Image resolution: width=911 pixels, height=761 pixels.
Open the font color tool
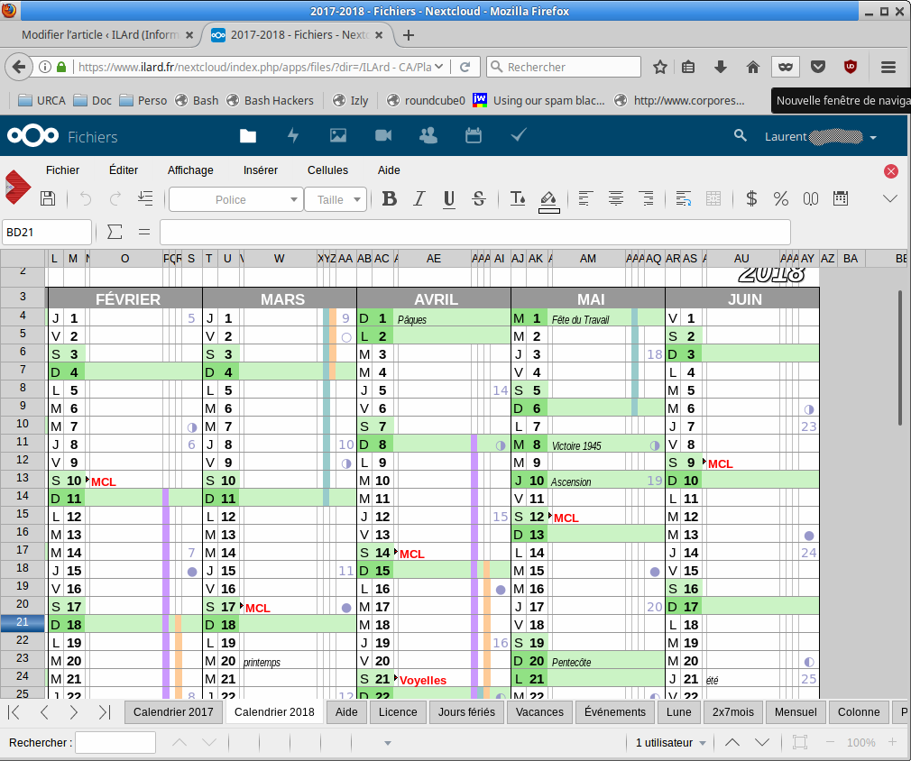tap(517, 198)
